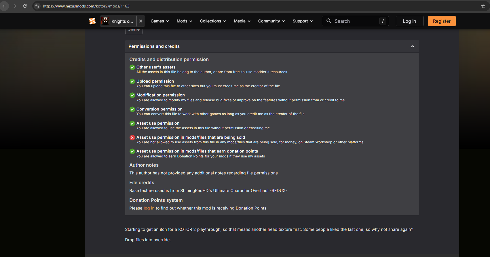This screenshot has width=490, height=257.
Task: Collapse the Permissions and credits section
Action: click(412, 46)
